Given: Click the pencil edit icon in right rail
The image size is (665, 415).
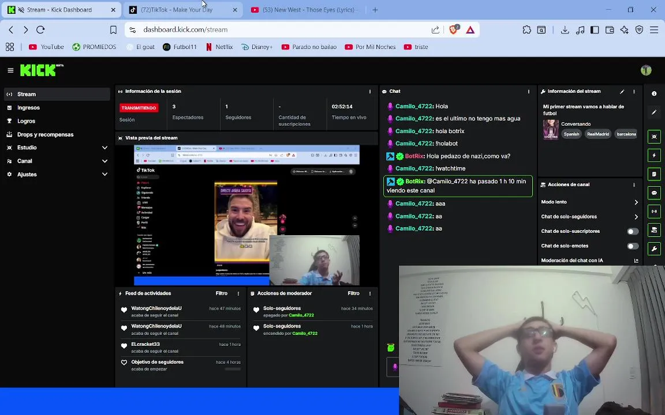Looking at the screenshot, I should (654, 112).
